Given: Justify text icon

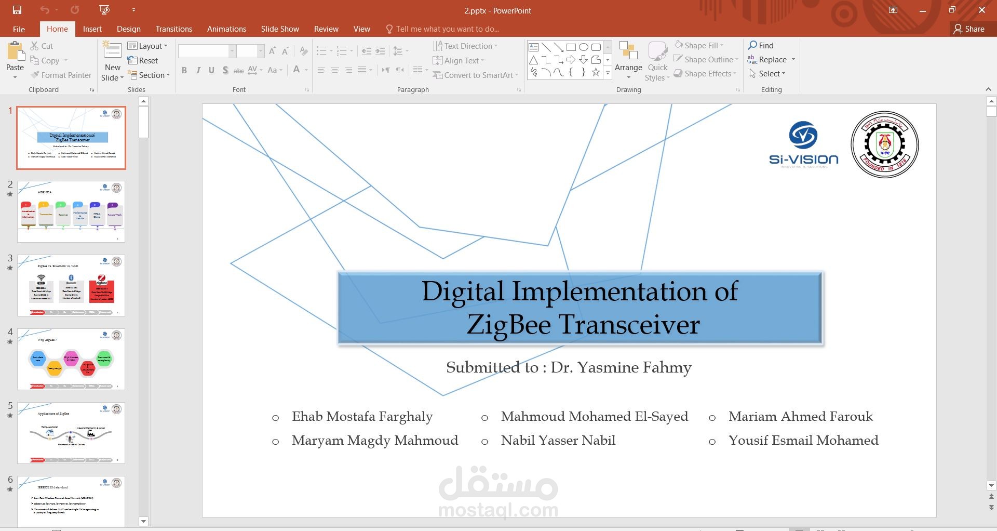Looking at the screenshot, I should [x=362, y=70].
